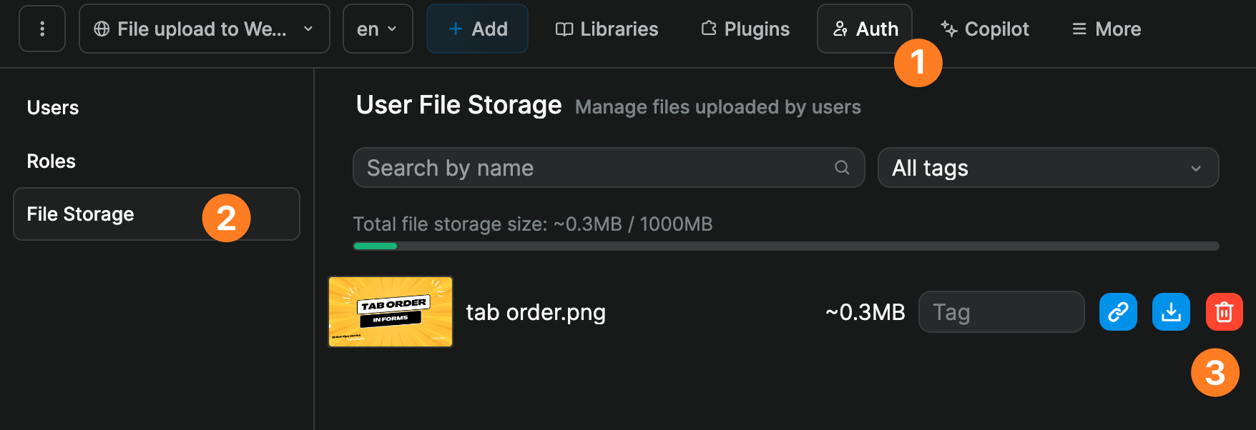Expand the language selector showing en
Image resolution: width=1256 pixels, height=430 pixels.
tap(378, 29)
